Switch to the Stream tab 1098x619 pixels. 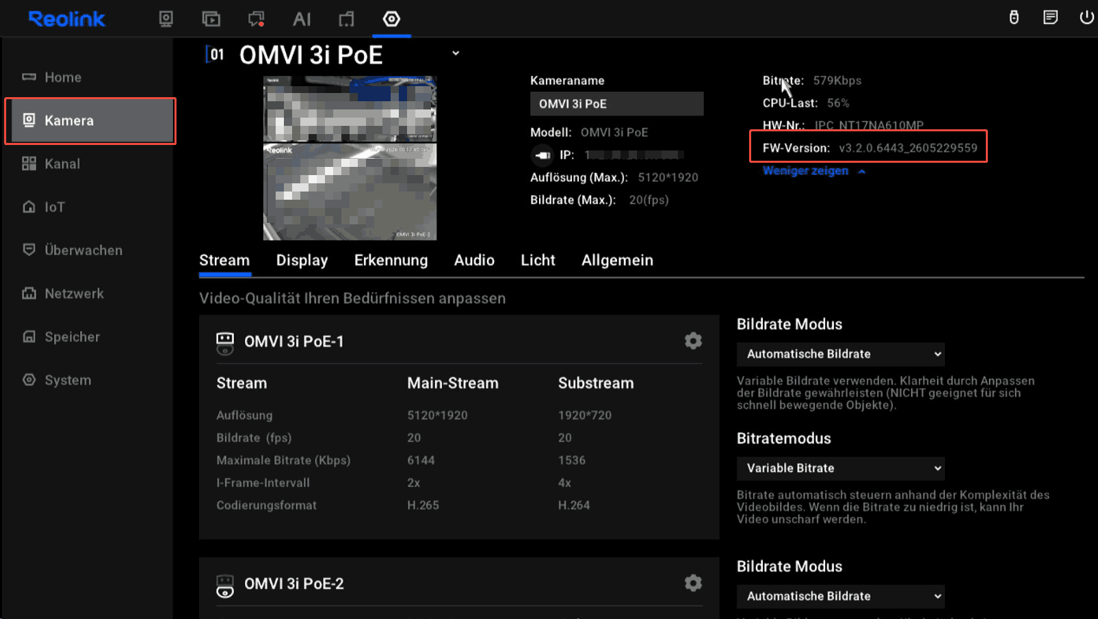[x=224, y=261]
